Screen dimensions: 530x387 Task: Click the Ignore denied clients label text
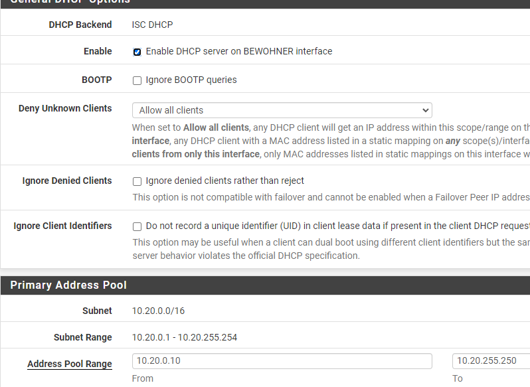[224, 181]
